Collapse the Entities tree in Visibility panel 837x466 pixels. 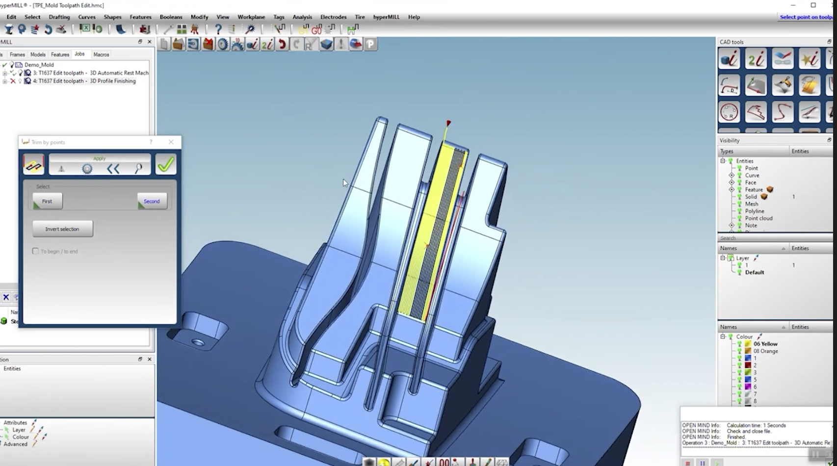723,161
